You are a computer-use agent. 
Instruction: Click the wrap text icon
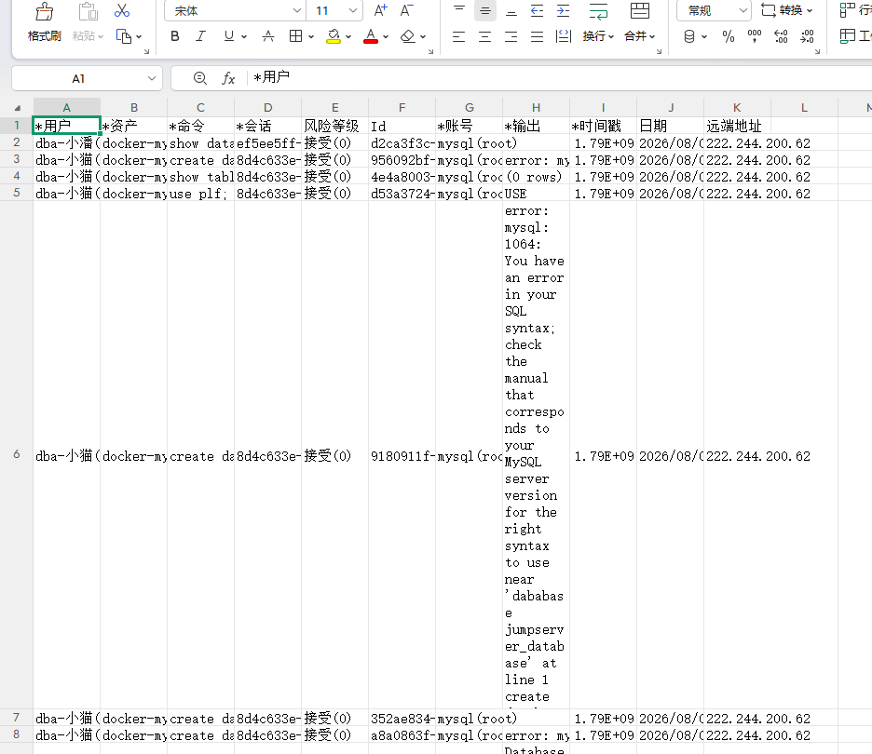598,11
